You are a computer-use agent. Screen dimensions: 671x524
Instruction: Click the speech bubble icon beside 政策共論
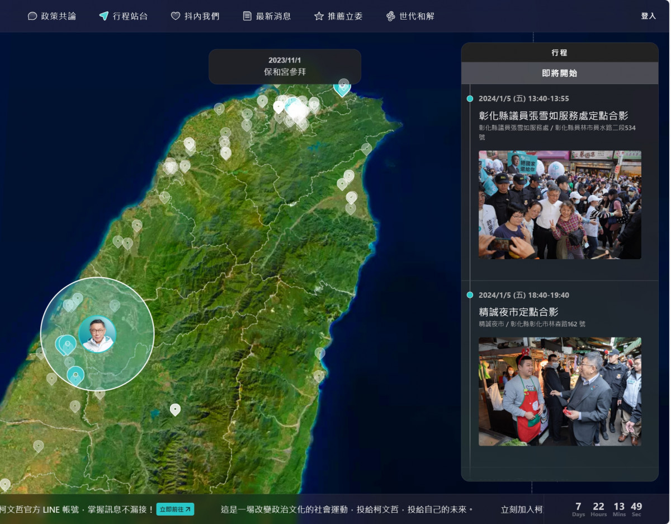[x=32, y=16]
